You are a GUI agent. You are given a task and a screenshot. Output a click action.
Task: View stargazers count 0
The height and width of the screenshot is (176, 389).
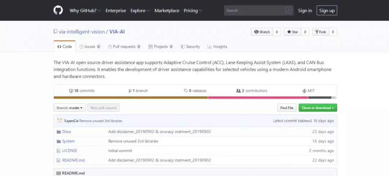pos(305,32)
